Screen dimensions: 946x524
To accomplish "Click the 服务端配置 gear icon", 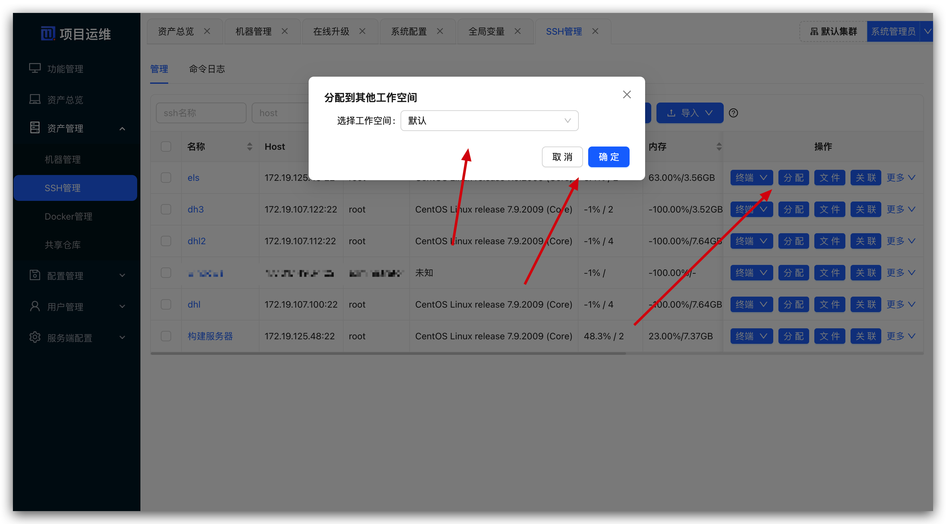I will point(35,337).
